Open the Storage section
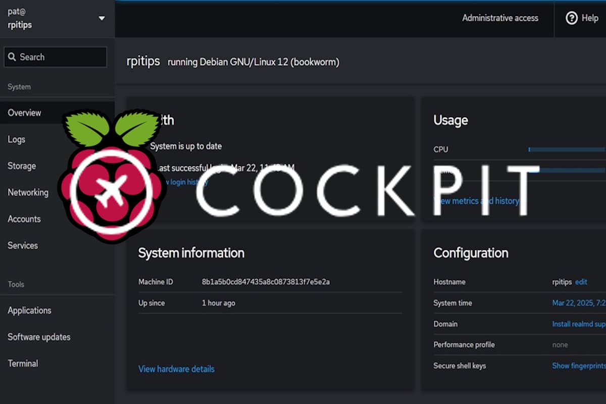 pos(22,166)
